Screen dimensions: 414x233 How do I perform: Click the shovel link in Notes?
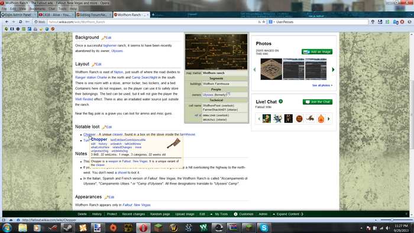click(x=122, y=173)
